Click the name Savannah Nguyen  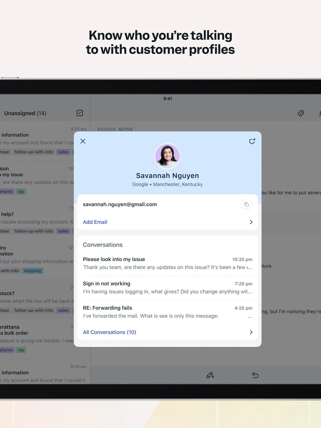point(168,175)
